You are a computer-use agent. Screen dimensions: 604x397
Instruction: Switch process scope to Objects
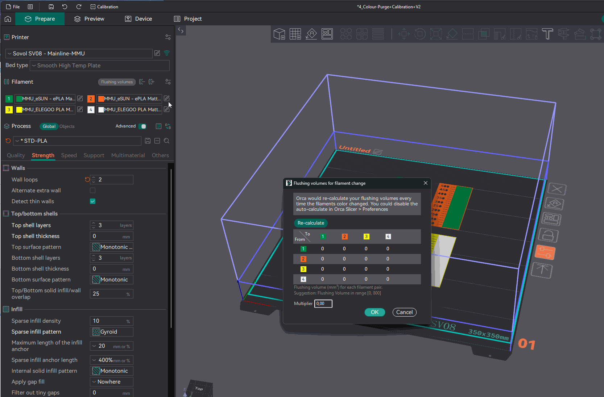67,126
